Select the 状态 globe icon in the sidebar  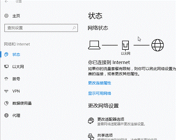coord(6,54)
